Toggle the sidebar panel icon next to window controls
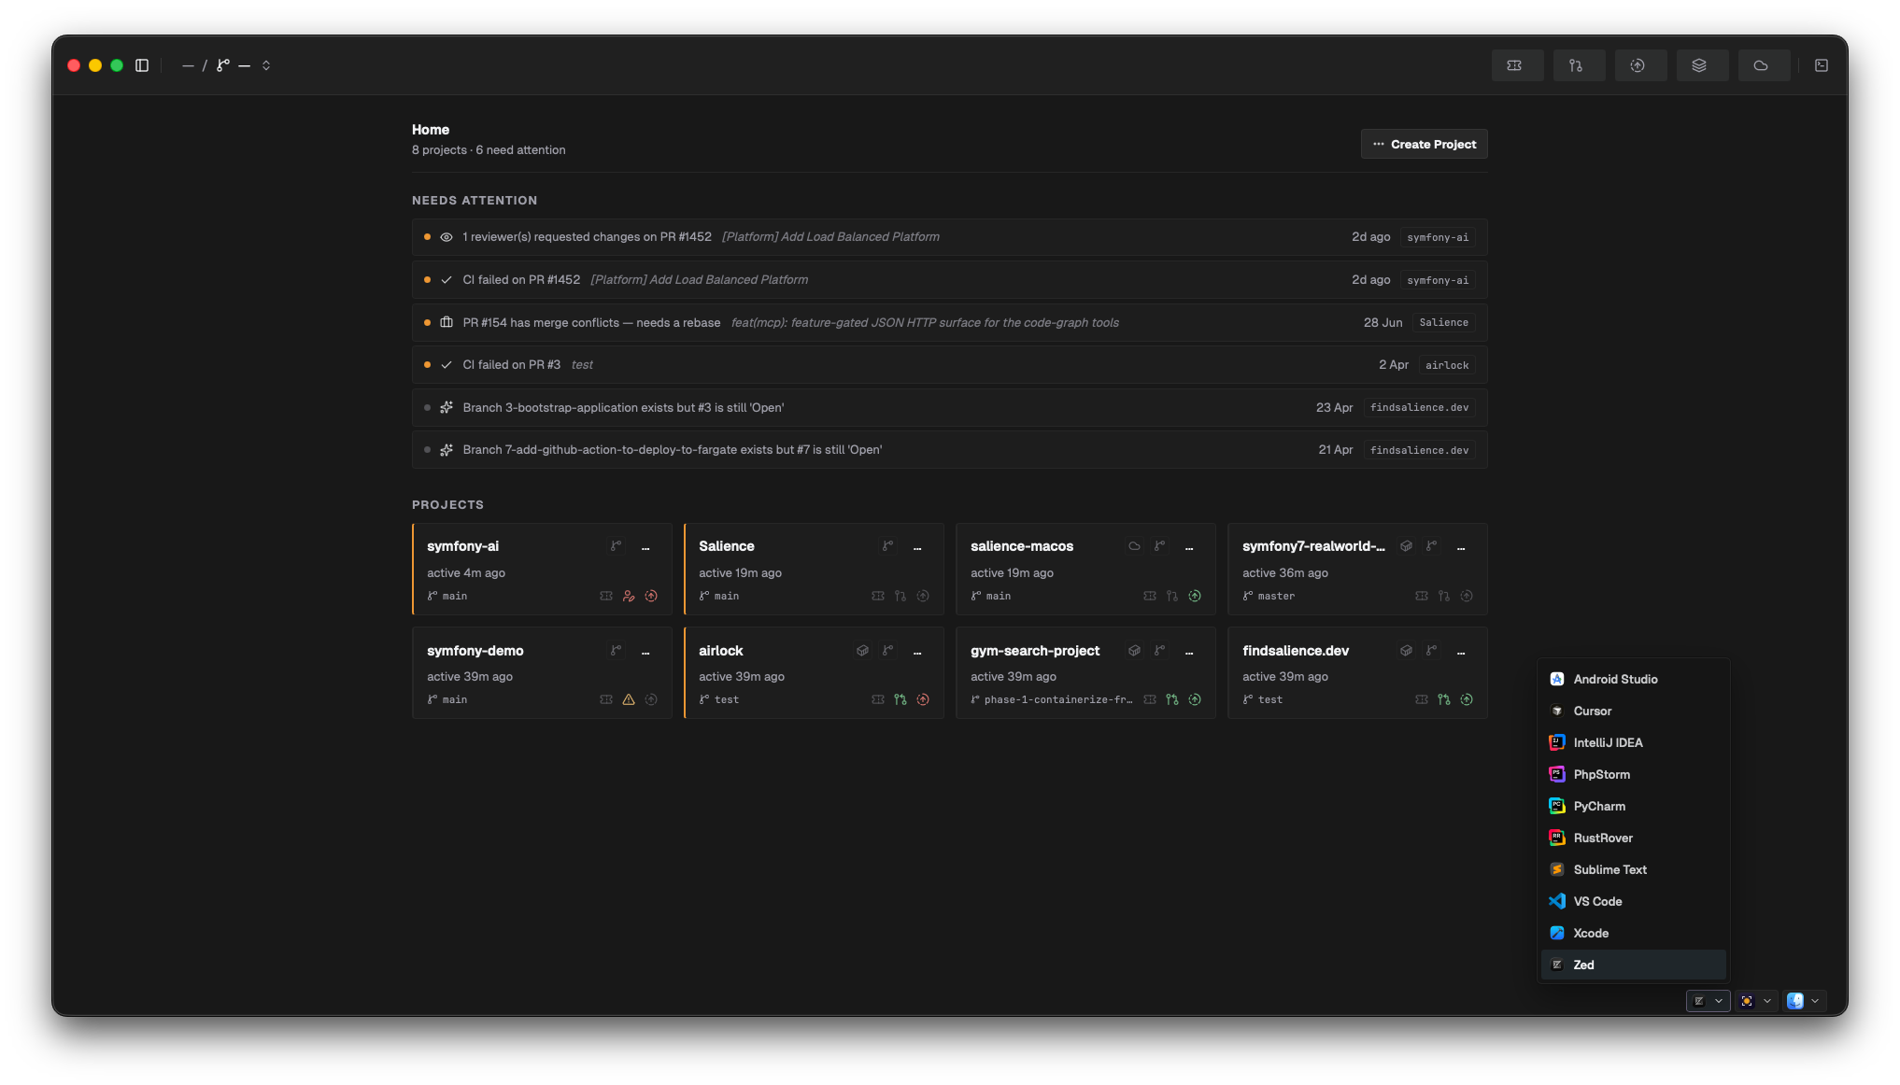 click(x=142, y=65)
